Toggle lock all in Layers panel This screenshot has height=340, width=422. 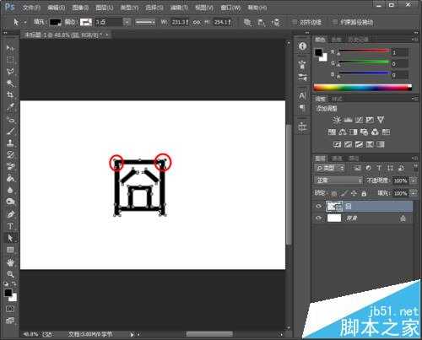(364, 193)
